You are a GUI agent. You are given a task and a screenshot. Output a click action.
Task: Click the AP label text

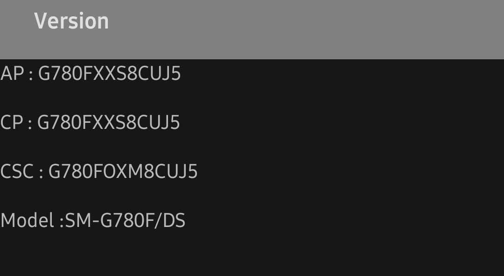12,73
